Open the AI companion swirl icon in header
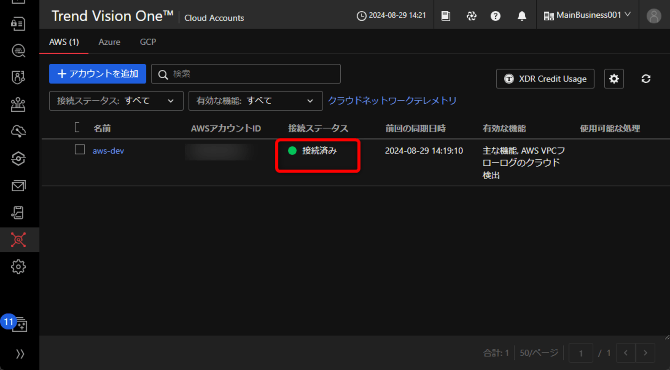670x370 pixels. [x=471, y=16]
